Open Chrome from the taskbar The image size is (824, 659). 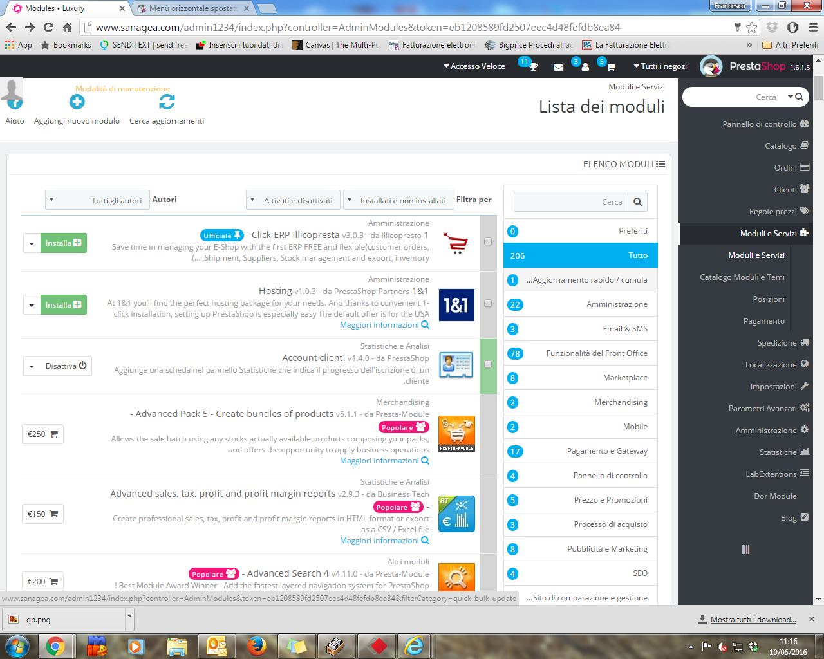tap(55, 645)
